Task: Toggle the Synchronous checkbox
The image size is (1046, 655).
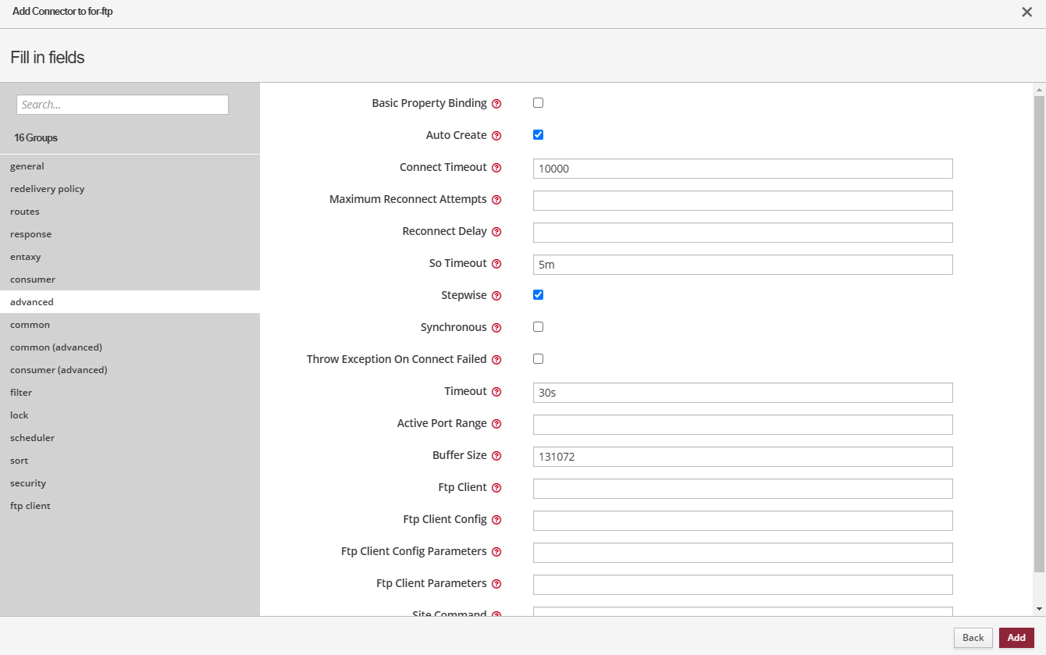Action: point(538,327)
